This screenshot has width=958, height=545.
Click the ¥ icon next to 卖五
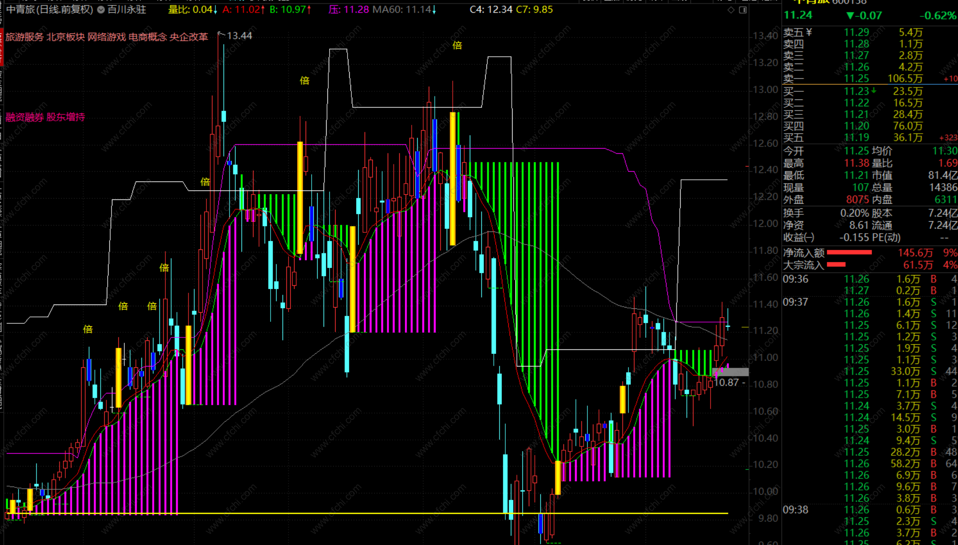[x=808, y=32]
